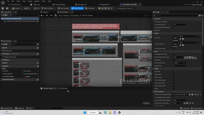
Task: Switch to the ALS_DemoLevel tab
Action: tap(14, 4)
